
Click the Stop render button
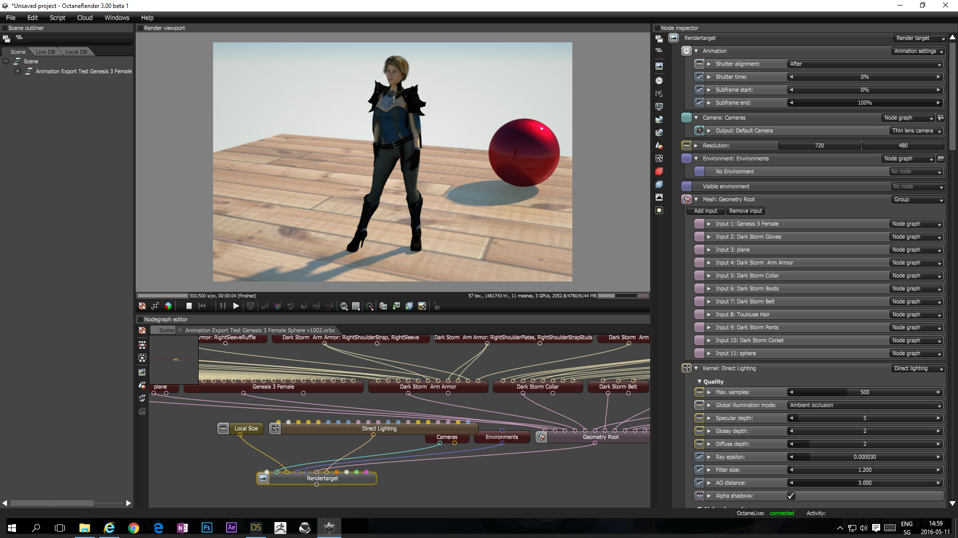(x=189, y=306)
